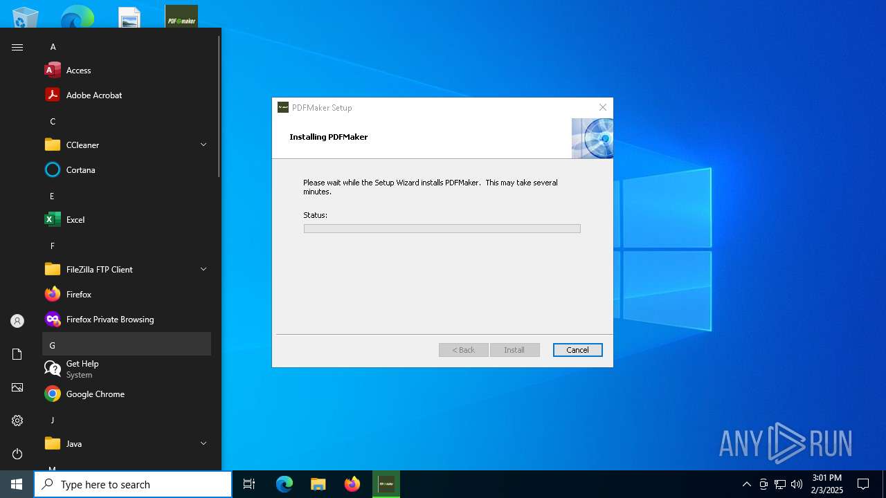Click the disabled Back button
This screenshot has width=886, height=498.
pyautogui.click(x=464, y=350)
